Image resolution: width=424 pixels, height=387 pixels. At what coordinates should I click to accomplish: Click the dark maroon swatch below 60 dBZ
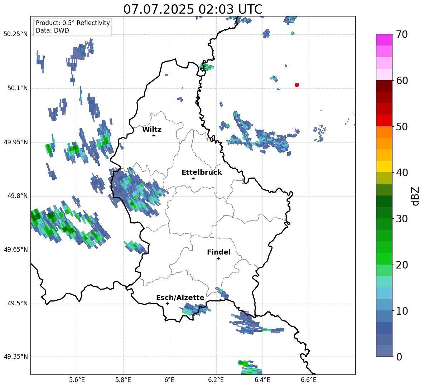(384, 86)
